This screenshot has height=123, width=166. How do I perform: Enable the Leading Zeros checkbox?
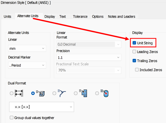134,52
